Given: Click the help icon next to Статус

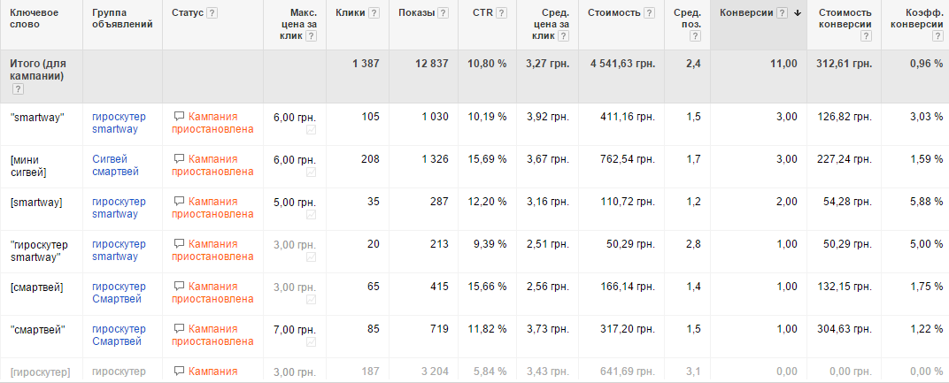Looking at the screenshot, I should point(212,13).
